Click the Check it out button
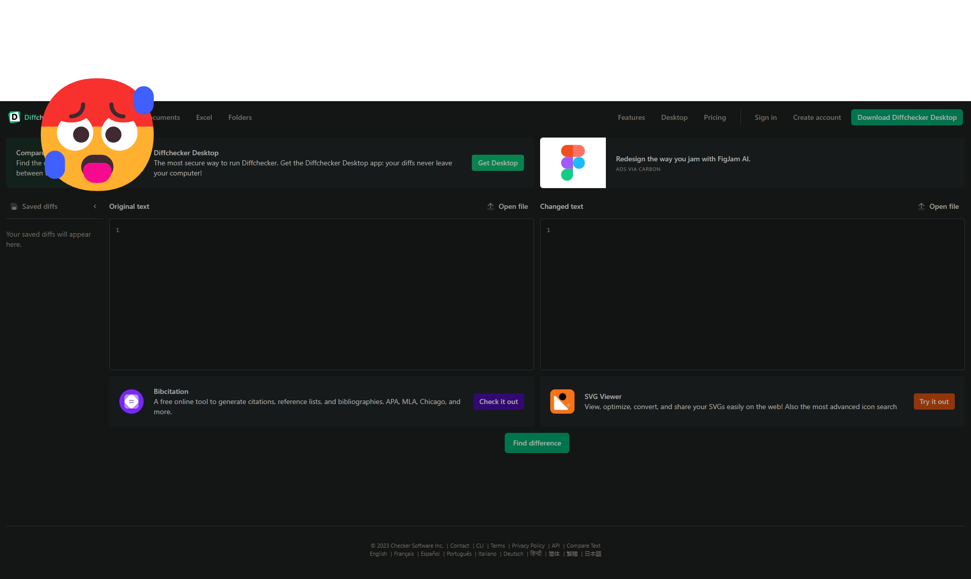This screenshot has width=971, height=579. point(499,402)
